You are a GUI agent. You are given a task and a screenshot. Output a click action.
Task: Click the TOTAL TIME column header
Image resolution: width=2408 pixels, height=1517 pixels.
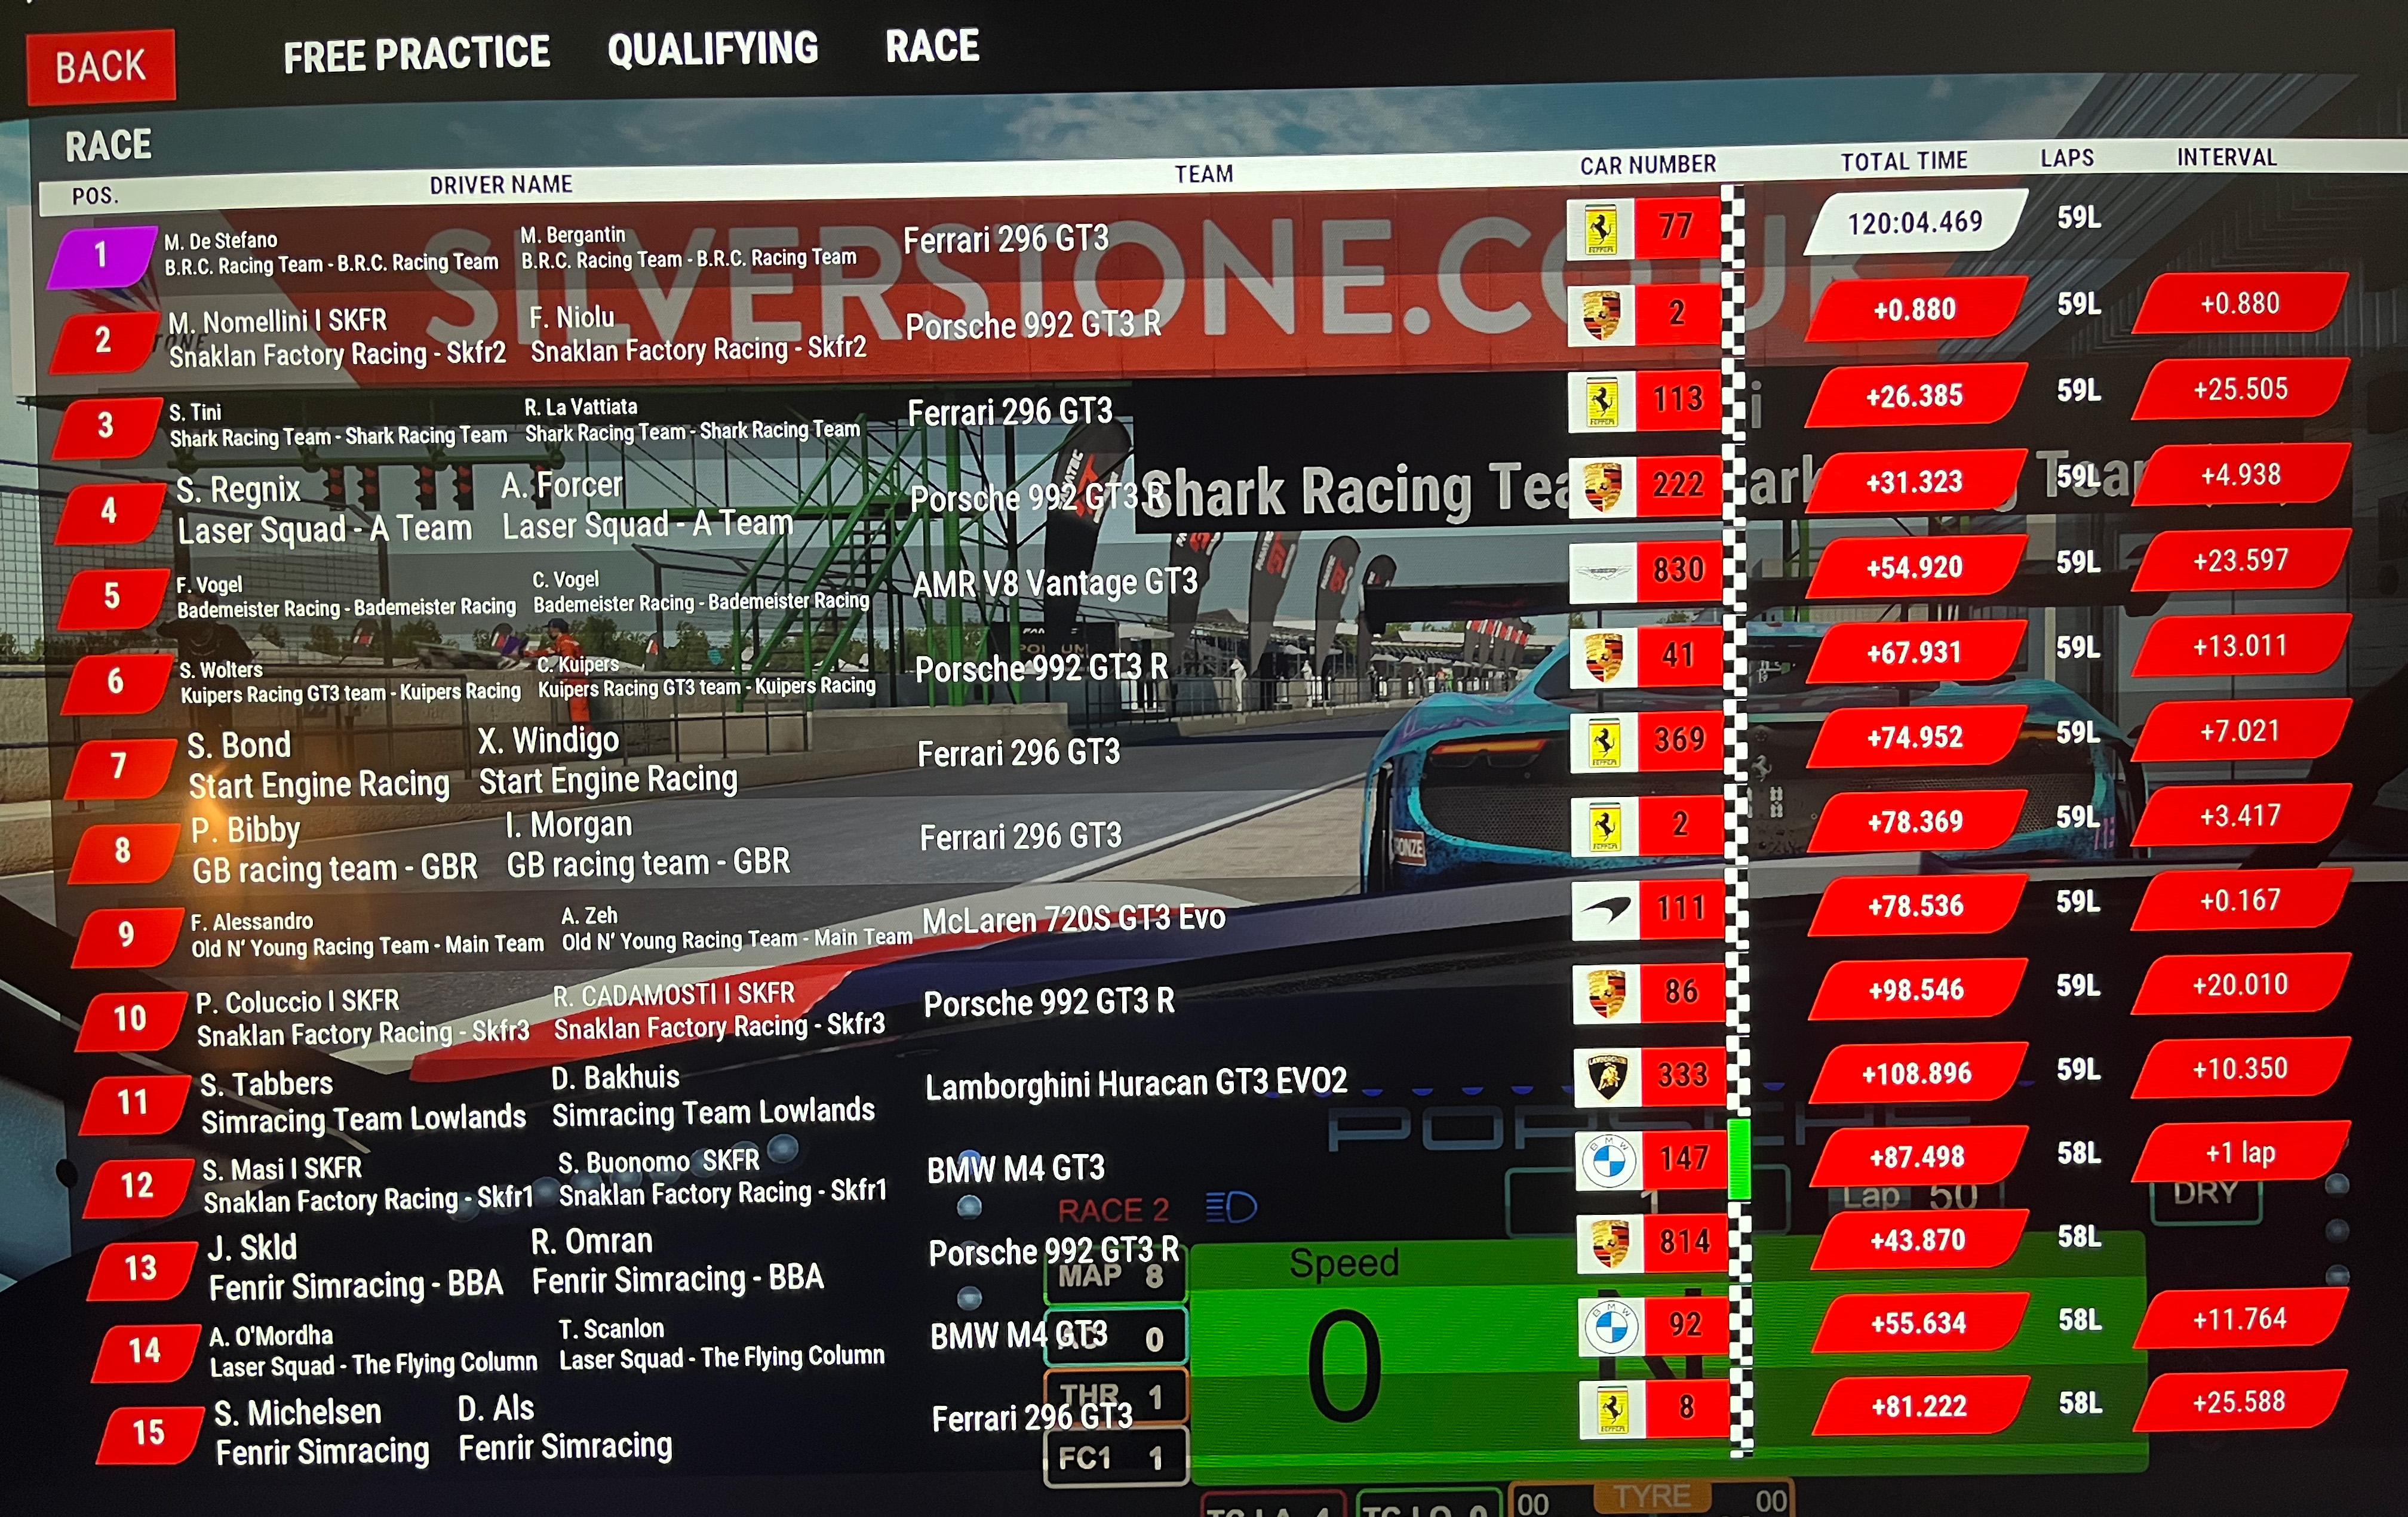(x=1904, y=161)
